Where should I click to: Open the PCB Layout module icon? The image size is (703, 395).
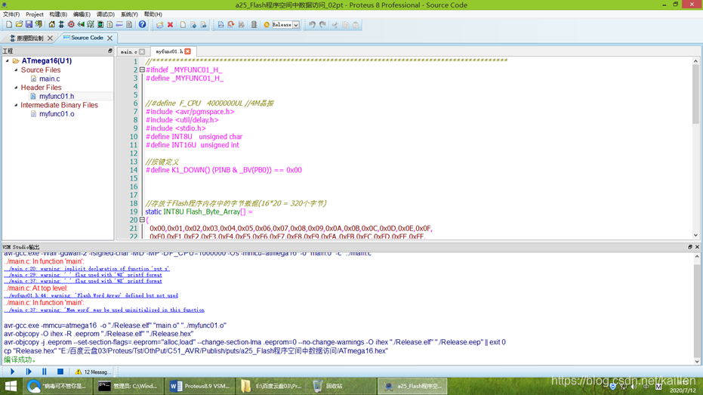point(71,25)
